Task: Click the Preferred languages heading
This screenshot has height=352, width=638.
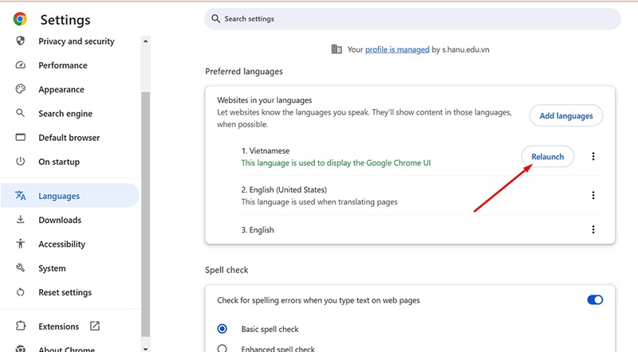Action: pyautogui.click(x=244, y=72)
